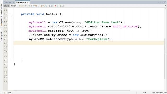Open the Services side panel
Image resolution: width=167 pixels, height=94 pixels.
coord(1,13)
